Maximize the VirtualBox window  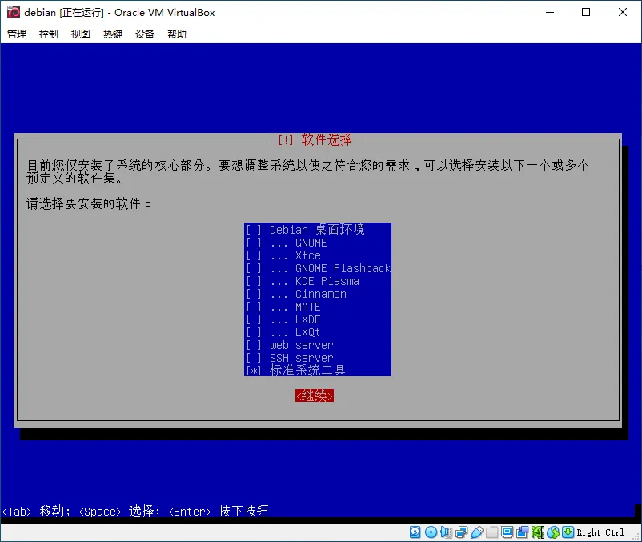tap(586, 12)
